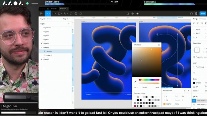
Task: Click the Share button
Action: 203,14
